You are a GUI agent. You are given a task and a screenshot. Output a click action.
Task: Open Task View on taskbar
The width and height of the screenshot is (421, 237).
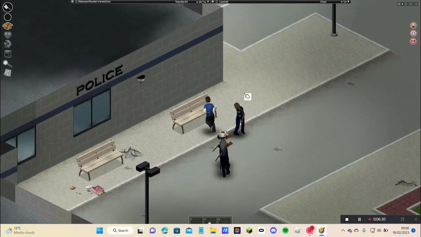[140, 230]
